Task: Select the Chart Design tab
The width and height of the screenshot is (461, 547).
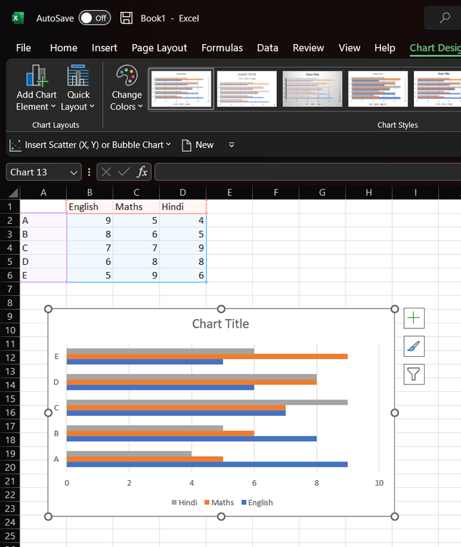Action: click(435, 48)
